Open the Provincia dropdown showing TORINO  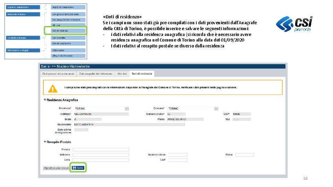pos(101,108)
